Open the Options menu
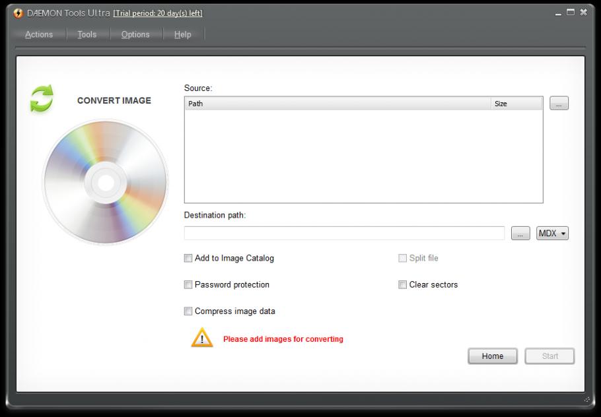Screen dimensions: 601x417 click(x=135, y=34)
